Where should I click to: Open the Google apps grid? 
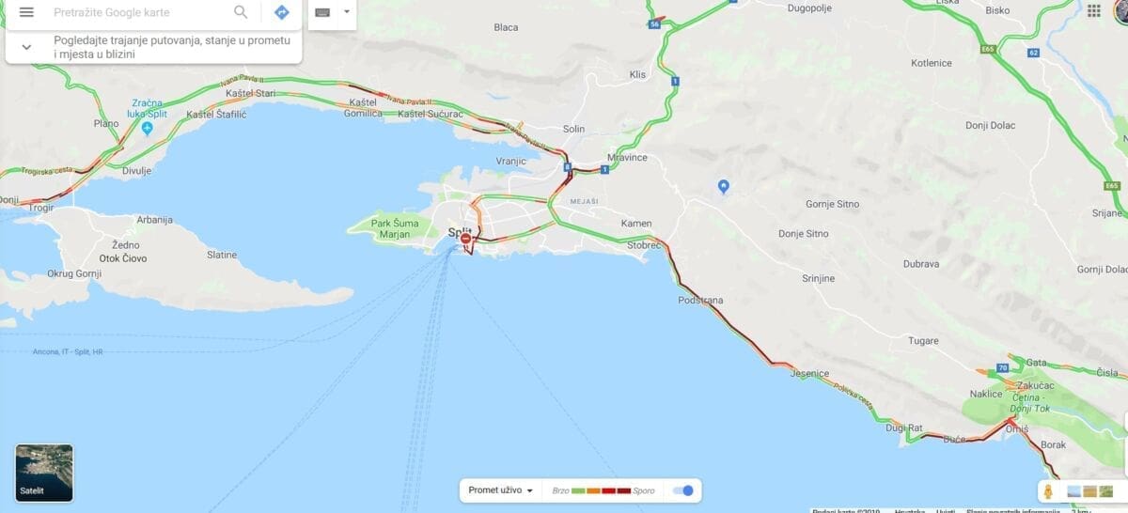pos(1093,10)
